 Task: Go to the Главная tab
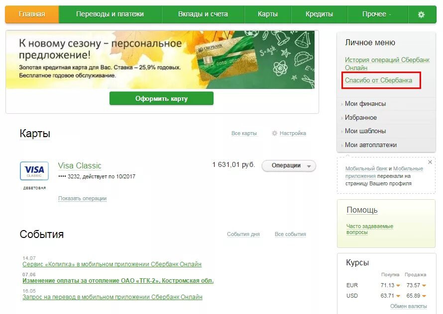click(32, 14)
